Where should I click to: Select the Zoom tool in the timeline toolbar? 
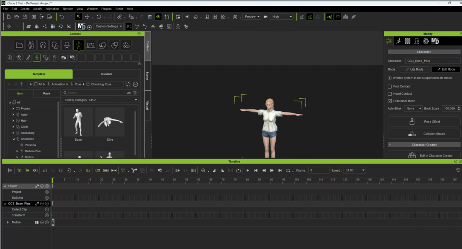204,170
